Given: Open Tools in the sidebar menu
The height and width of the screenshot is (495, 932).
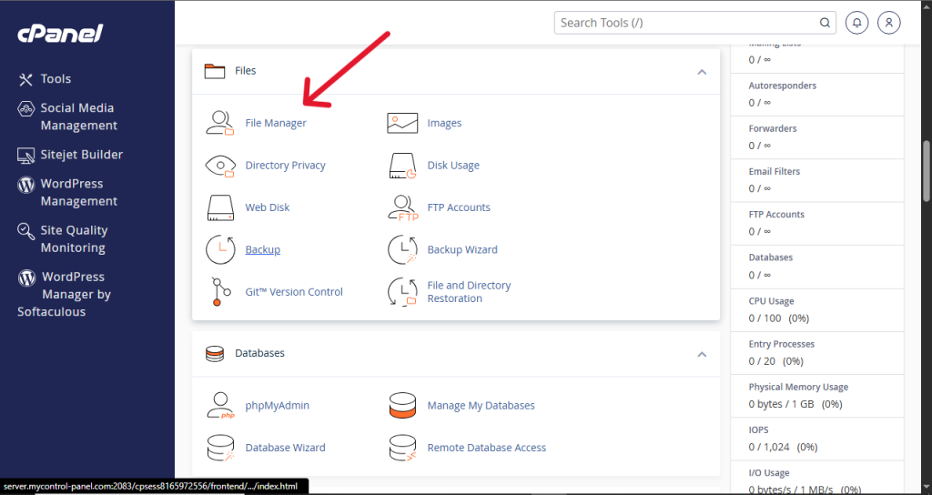Looking at the screenshot, I should pos(56,79).
